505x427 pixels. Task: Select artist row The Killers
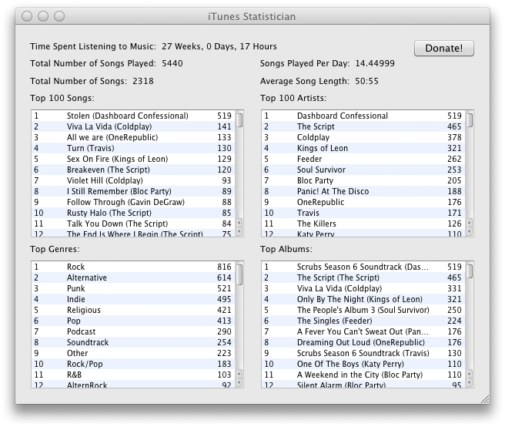[363, 224]
